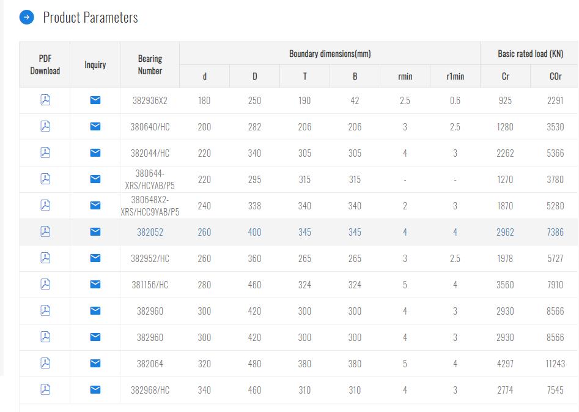The height and width of the screenshot is (412, 579).
Task: Download PDF for 380648X2-XRS/HCC9YAB/P5
Action: 45,205
